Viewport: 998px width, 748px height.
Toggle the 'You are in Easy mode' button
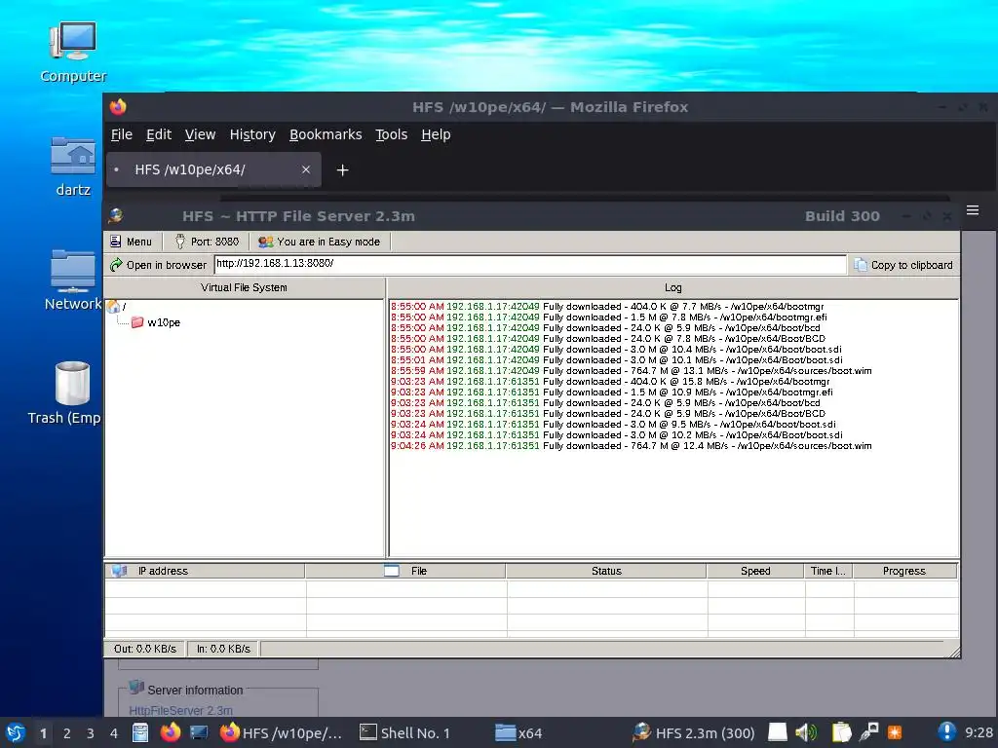320,242
